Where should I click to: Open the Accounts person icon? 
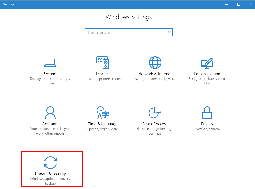tap(50, 113)
